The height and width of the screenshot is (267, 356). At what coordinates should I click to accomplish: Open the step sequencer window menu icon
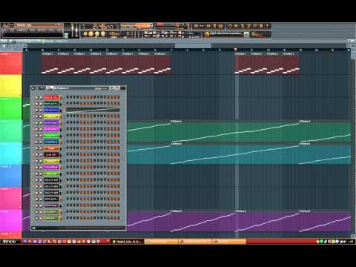33,88
